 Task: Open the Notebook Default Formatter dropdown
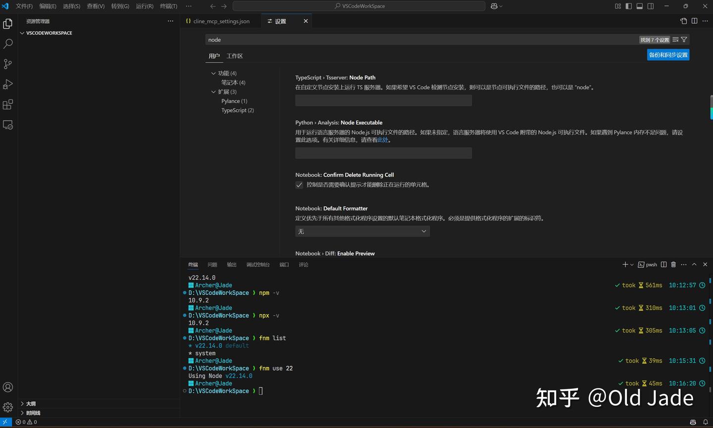click(362, 231)
